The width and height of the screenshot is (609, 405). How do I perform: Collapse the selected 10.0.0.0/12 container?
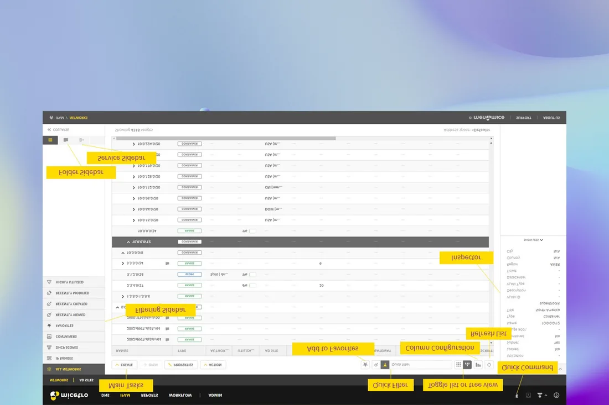(x=128, y=242)
